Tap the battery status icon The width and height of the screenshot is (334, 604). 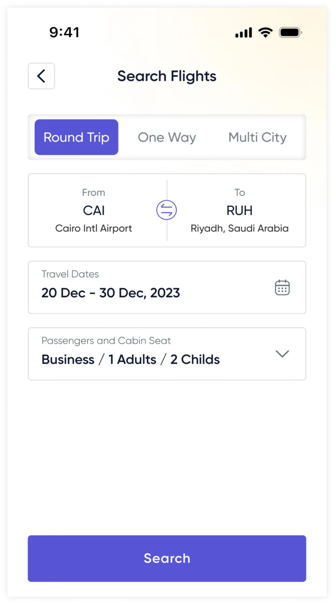(x=290, y=32)
